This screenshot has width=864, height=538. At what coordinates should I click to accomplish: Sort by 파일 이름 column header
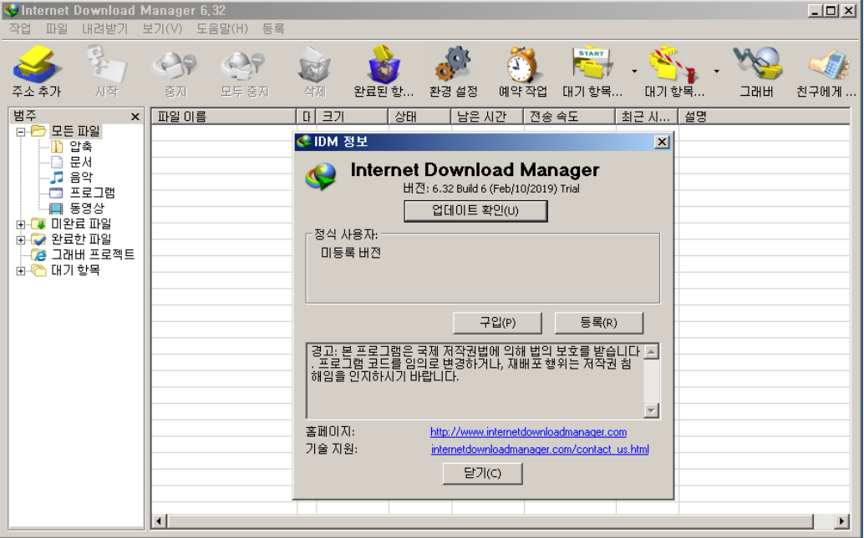coord(224,117)
